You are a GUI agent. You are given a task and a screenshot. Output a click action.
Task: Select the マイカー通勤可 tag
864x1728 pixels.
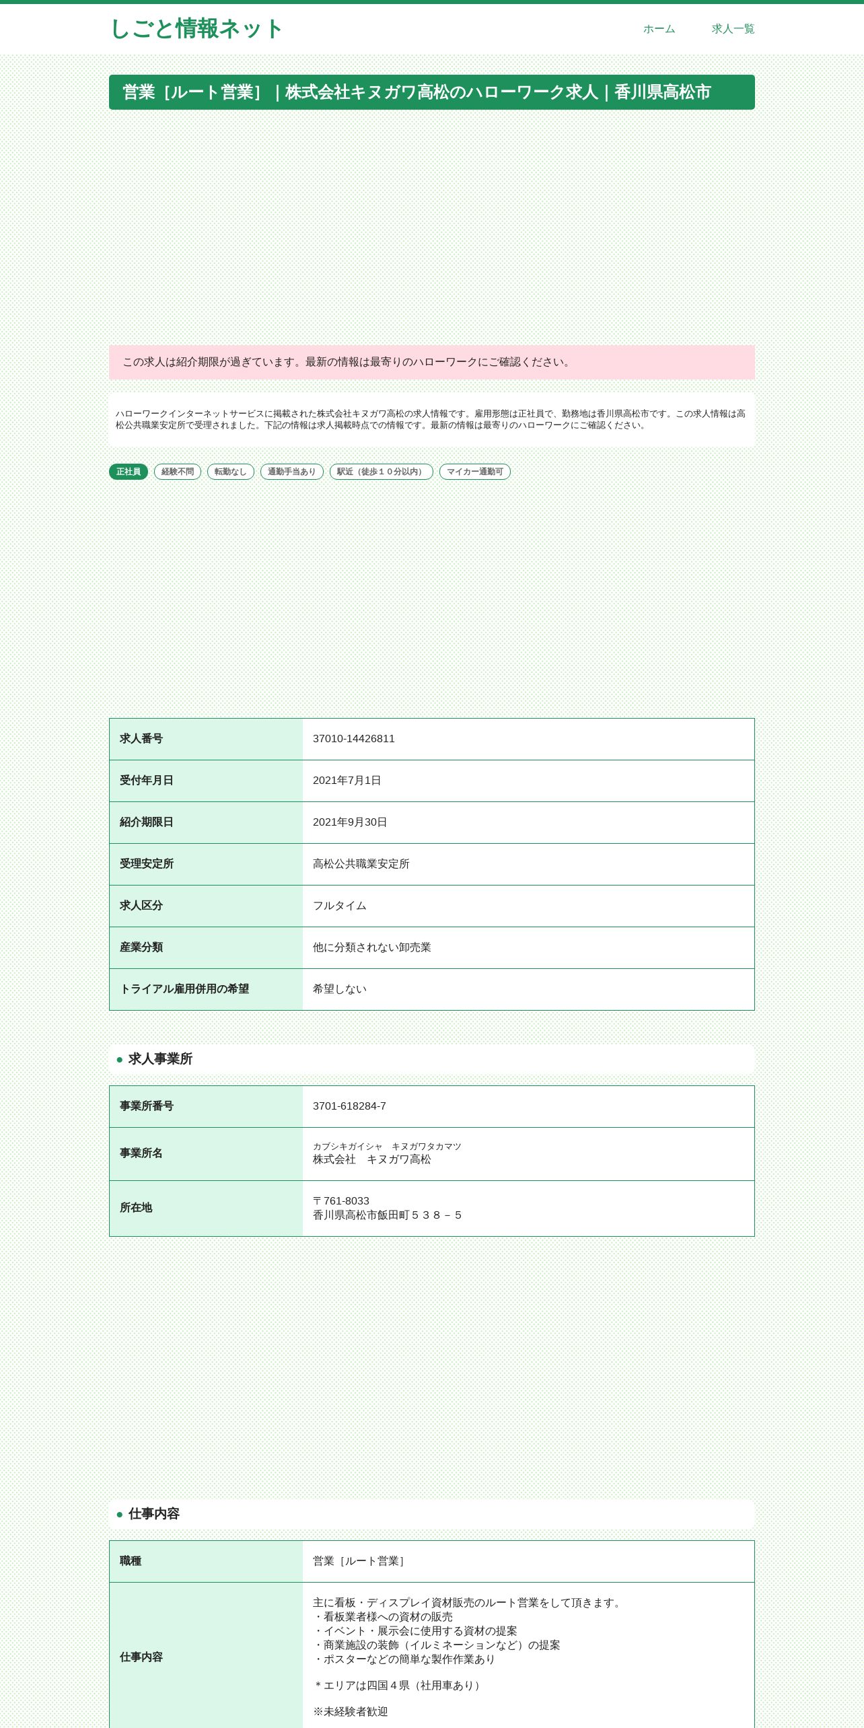475,472
